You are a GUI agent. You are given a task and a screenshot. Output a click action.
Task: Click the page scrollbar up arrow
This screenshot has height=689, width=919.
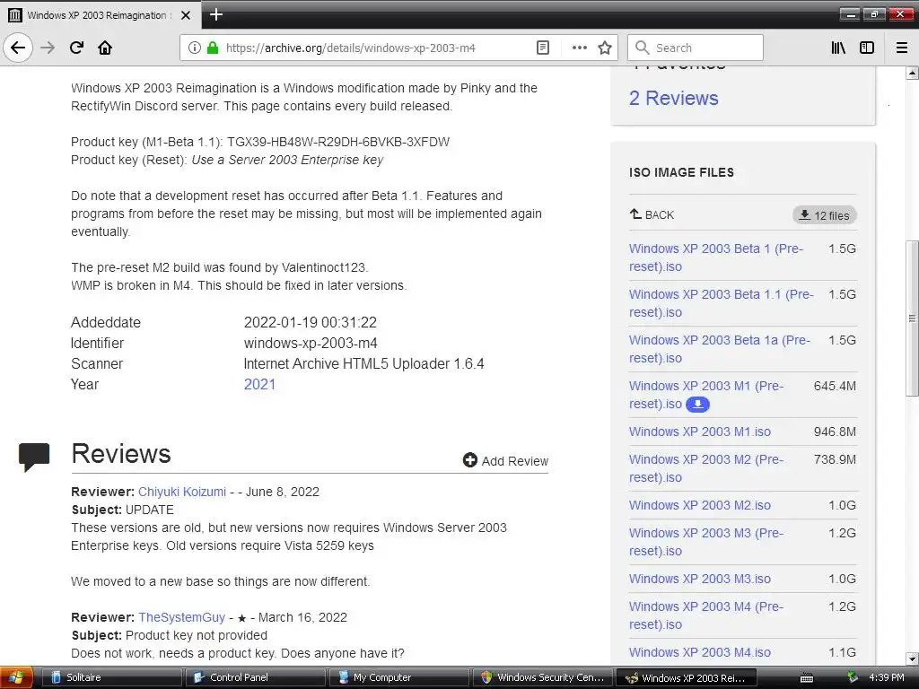pos(912,74)
